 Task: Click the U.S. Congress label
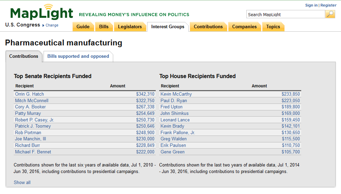coord(23,25)
